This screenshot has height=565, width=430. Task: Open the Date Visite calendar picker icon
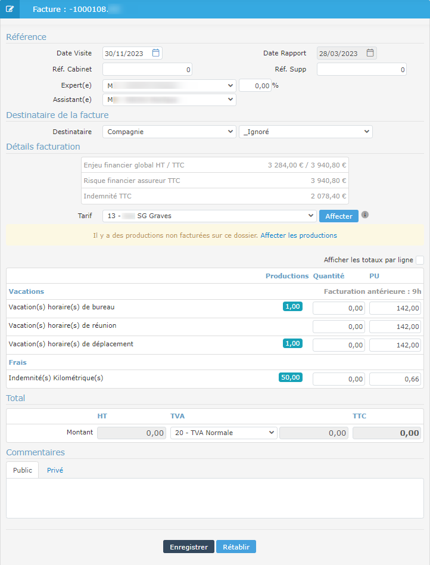tap(156, 53)
